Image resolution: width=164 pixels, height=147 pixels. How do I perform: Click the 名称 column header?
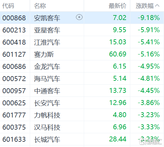(x=40, y=6)
